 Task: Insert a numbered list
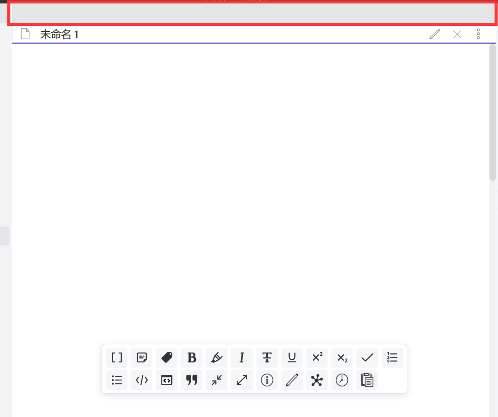[x=392, y=357]
